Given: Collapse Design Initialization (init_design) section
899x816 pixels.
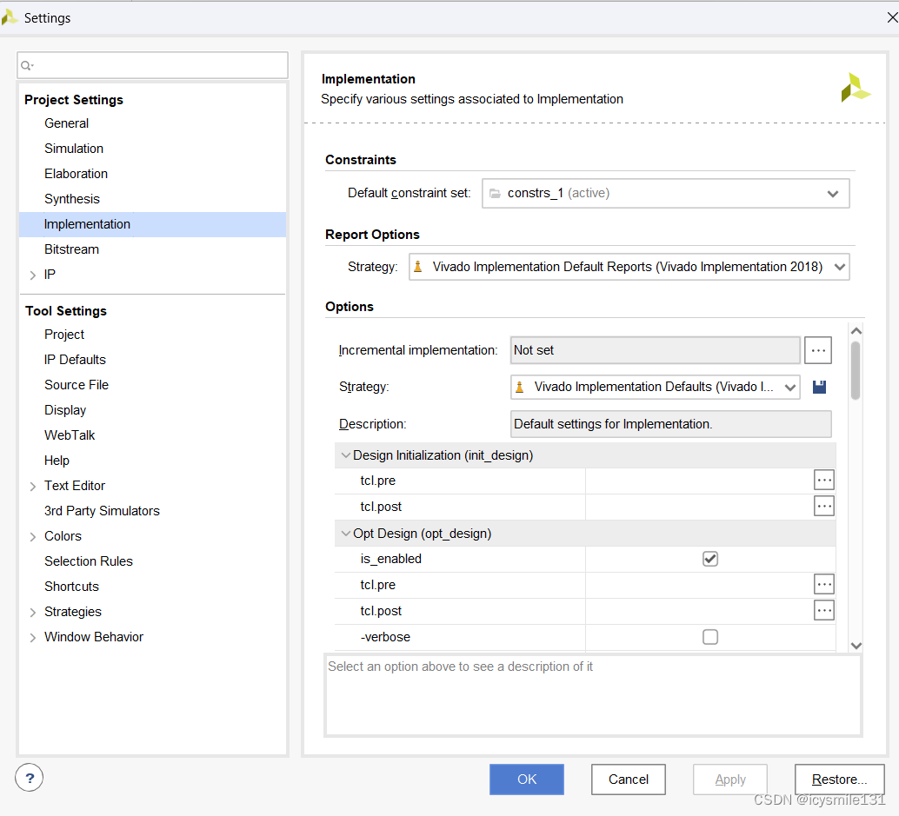Looking at the screenshot, I should [346, 455].
